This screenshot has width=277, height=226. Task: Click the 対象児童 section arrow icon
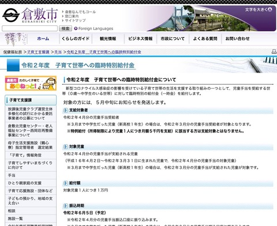[x=66, y=146]
